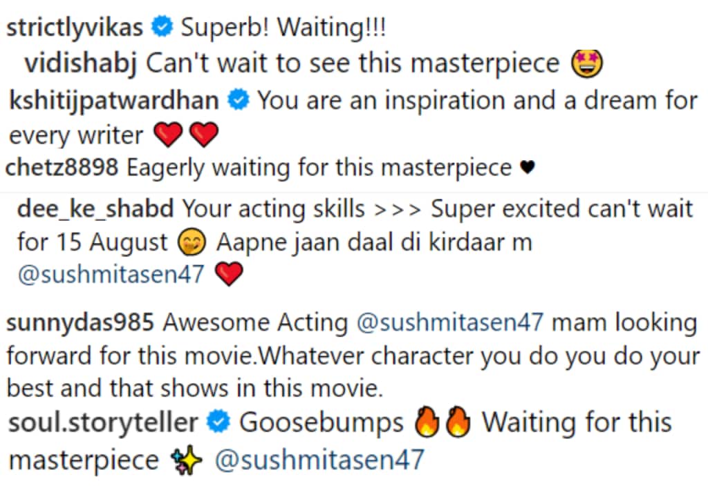Click @sushmitasen47 mention in dee_ke_shabd's comment

(111, 275)
